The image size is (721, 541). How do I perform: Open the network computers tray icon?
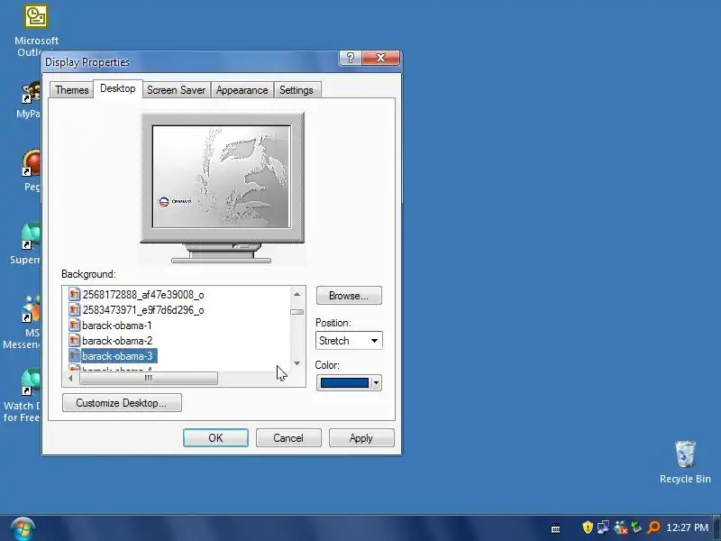(x=603, y=527)
